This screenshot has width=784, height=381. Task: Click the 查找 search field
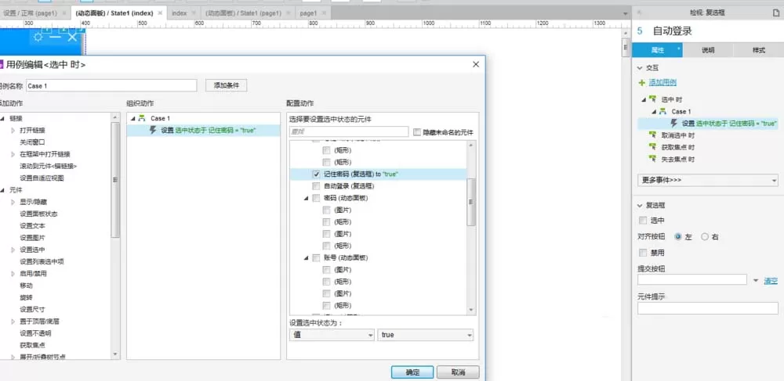click(x=349, y=132)
